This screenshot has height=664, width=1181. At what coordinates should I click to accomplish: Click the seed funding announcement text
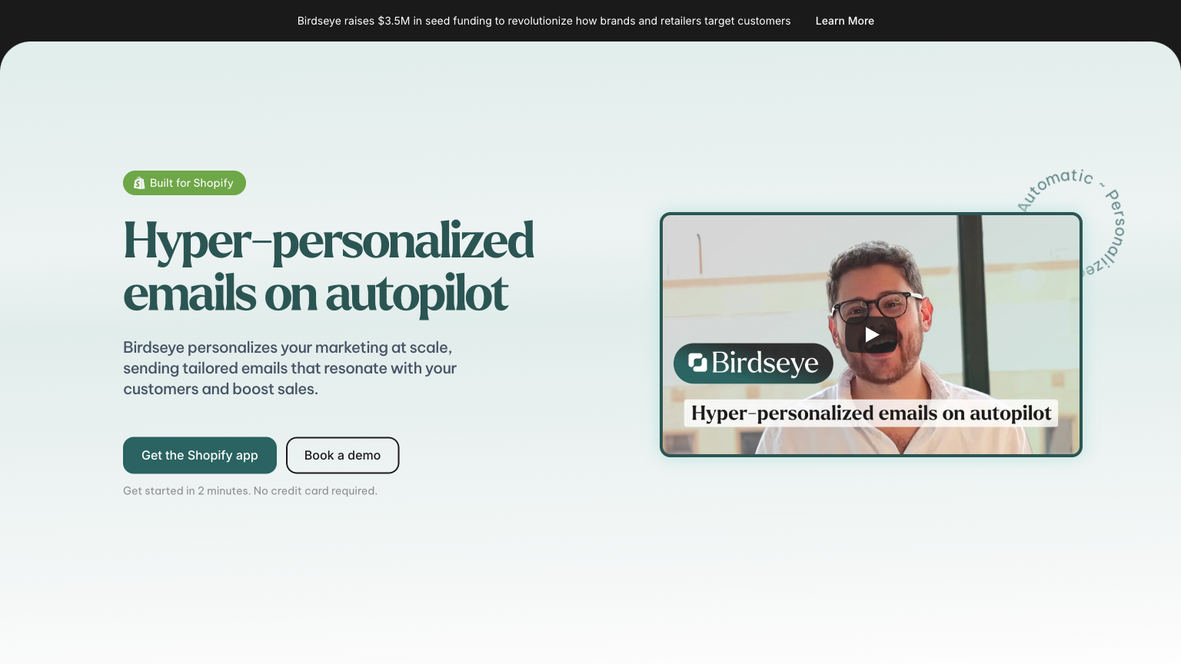pyautogui.click(x=544, y=21)
